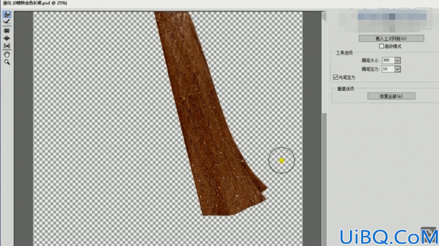Click the 载入上次网格(O) button
Screen dimensions: 439x246
pyautogui.click(x=391, y=39)
